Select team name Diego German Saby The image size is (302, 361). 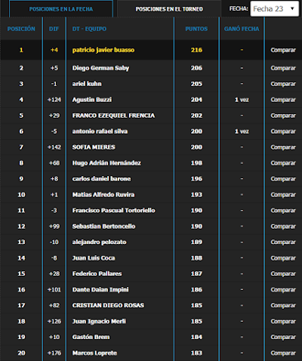pyautogui.click(x=100, y=68)
